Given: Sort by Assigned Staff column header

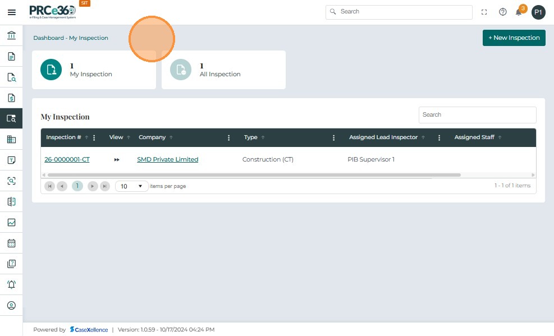Looking at the screenshot, I should [474, 137].
